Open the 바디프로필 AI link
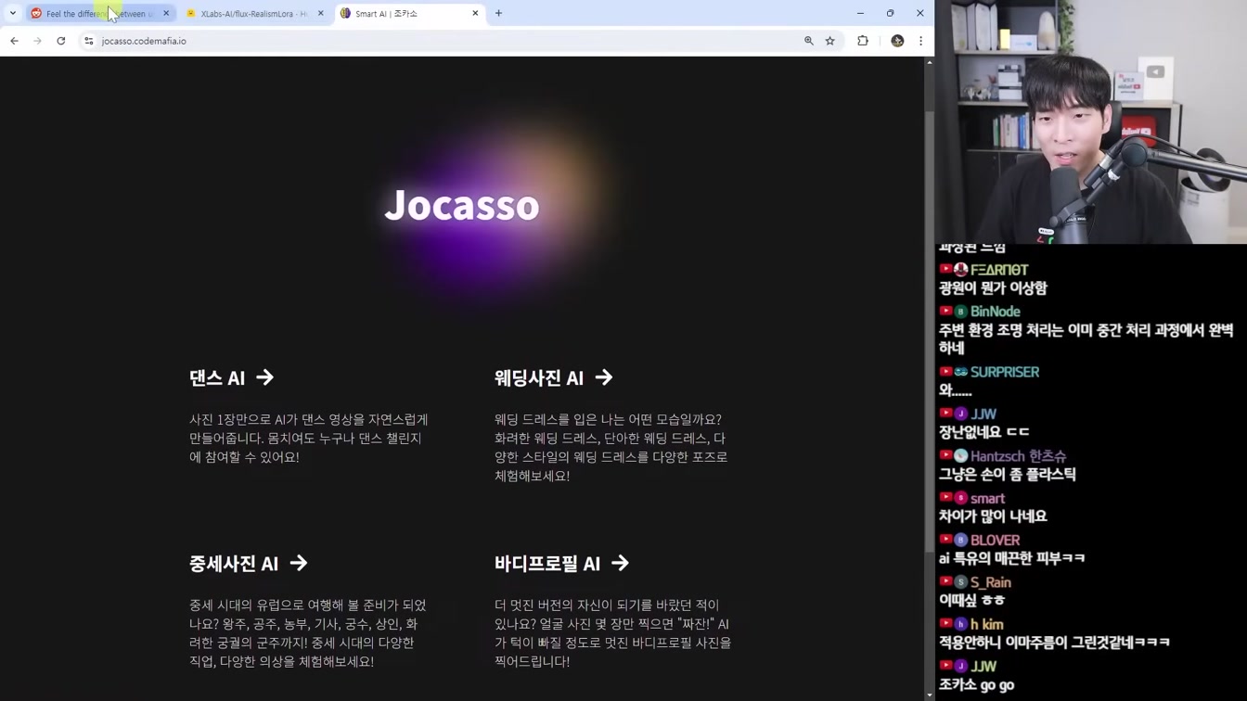The image size is (1247, 701). click(x=561, y=563)
